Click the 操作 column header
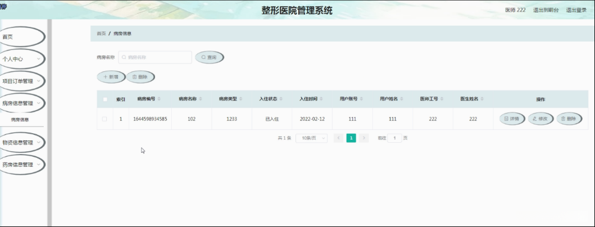The image size is (595, 227). click(541, 99)
